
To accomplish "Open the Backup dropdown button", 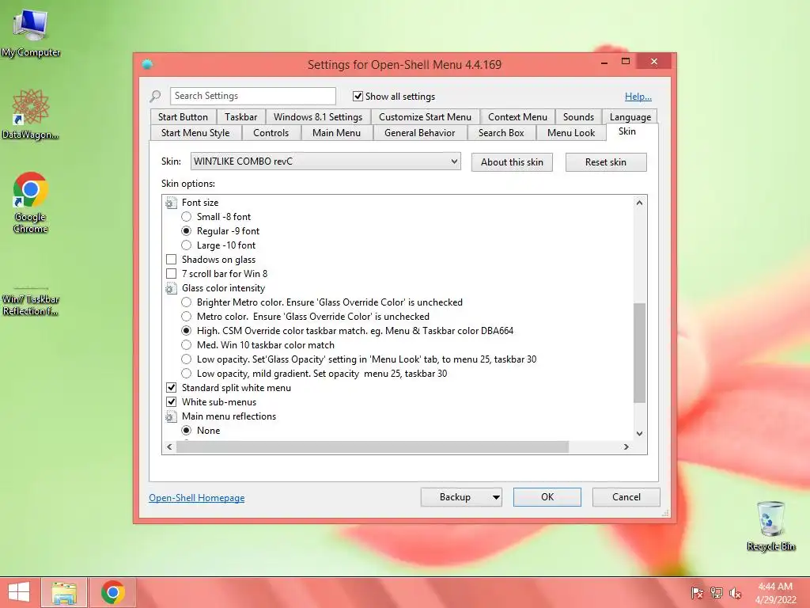I will click(x=496, y=497).
